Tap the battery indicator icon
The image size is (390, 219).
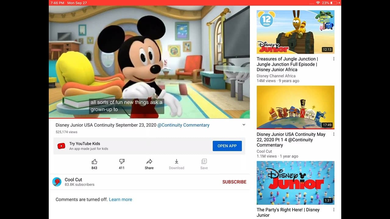pyautogui.click(x=334, y=3)
